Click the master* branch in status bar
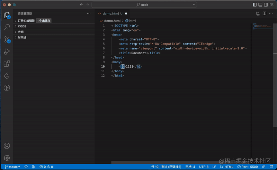The image size is (277, 170). click(12, 167)
